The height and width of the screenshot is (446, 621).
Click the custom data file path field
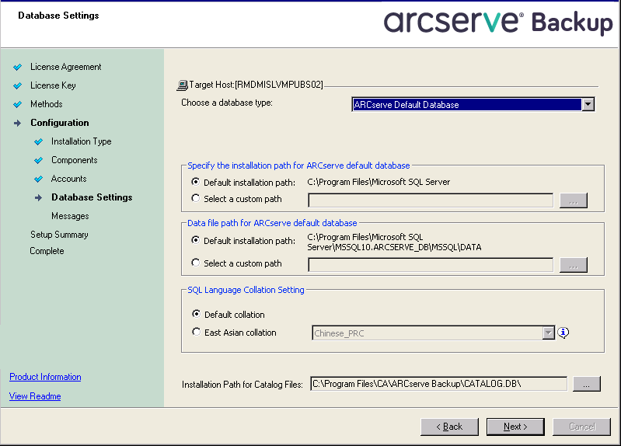[x=431, y=265]
